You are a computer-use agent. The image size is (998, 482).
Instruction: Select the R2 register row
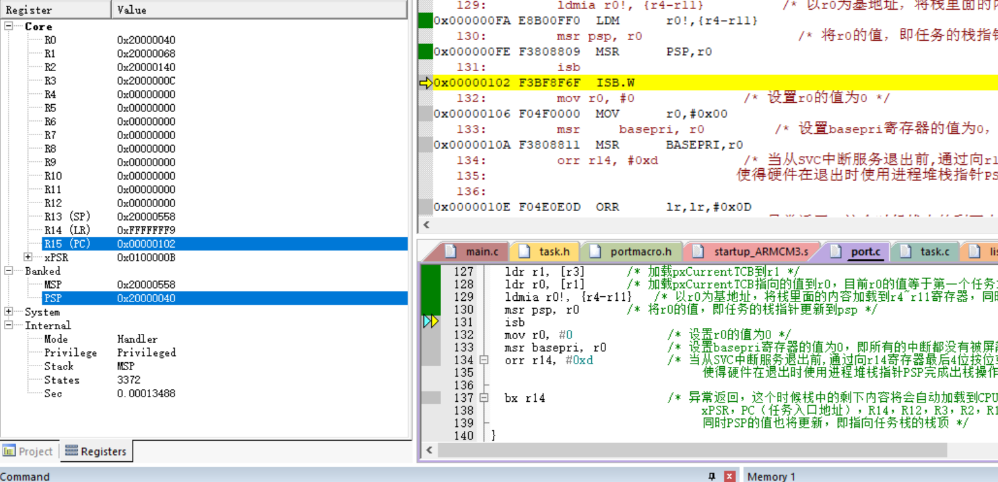click(x=204, y=67)
